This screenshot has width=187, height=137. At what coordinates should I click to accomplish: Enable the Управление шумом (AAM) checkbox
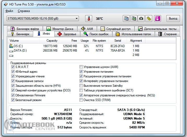pos(81,67)
